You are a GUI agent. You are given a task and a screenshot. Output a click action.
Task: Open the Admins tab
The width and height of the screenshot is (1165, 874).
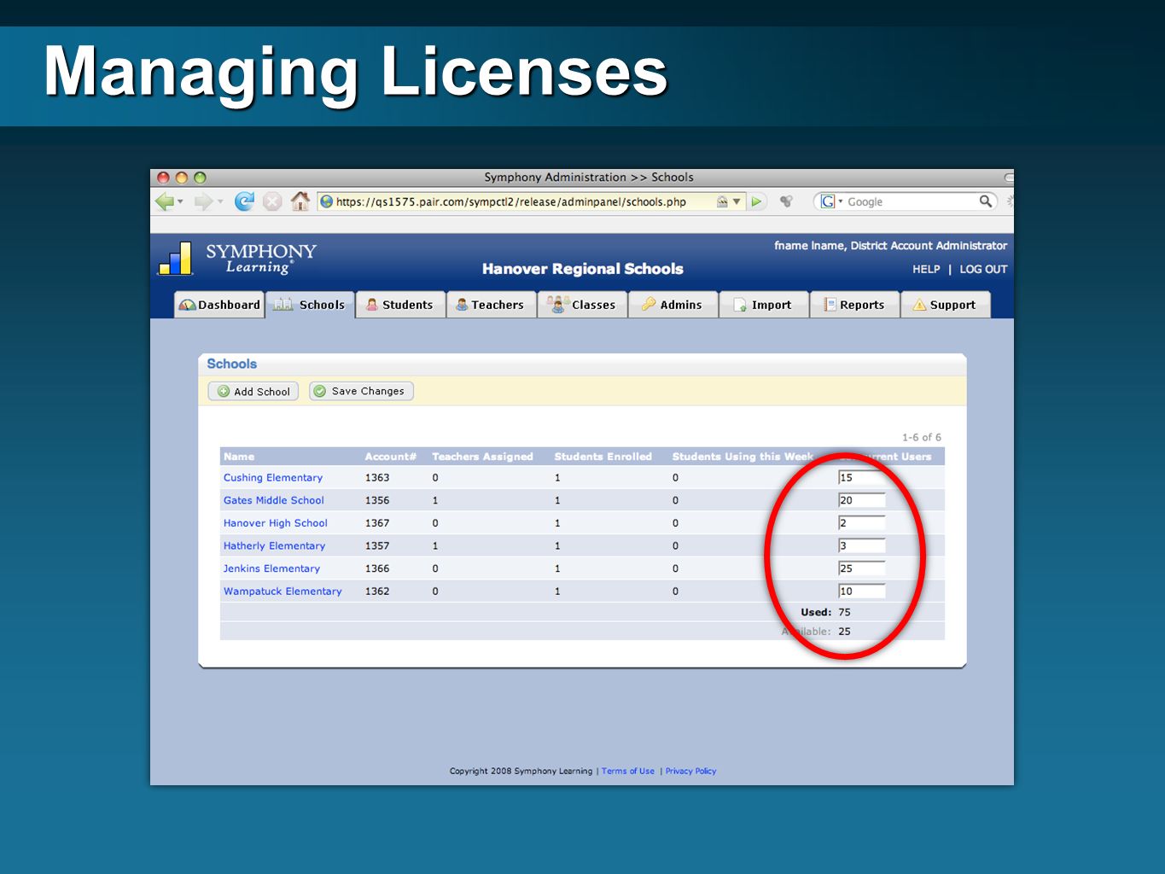point(673,305)
